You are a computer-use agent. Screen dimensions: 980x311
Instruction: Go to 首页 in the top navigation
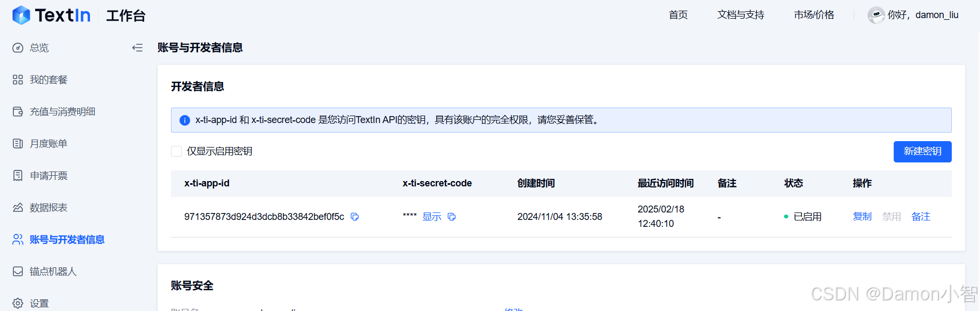tap(678, 15)
